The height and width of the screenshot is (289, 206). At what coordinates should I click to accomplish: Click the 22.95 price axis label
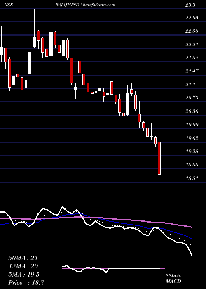click(192, 18)
